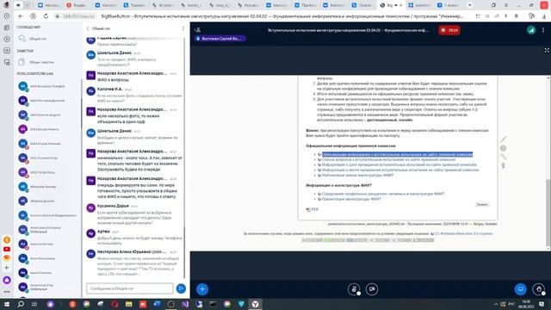Screen dimensions: 551x310
Task: Open chat options three-dot menu
Action: coord(183,28)
